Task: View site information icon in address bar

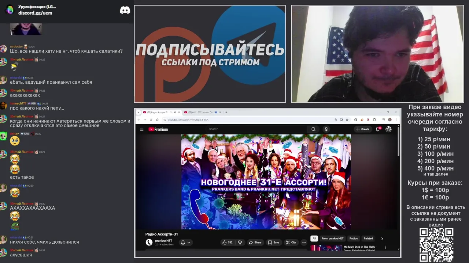Action: [x=165, y=120]
